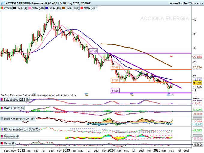
Task: Click the Blai5 Koncorde indicator icon
Action: [2, 119]
